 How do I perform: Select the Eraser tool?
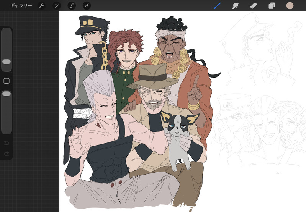254,6
